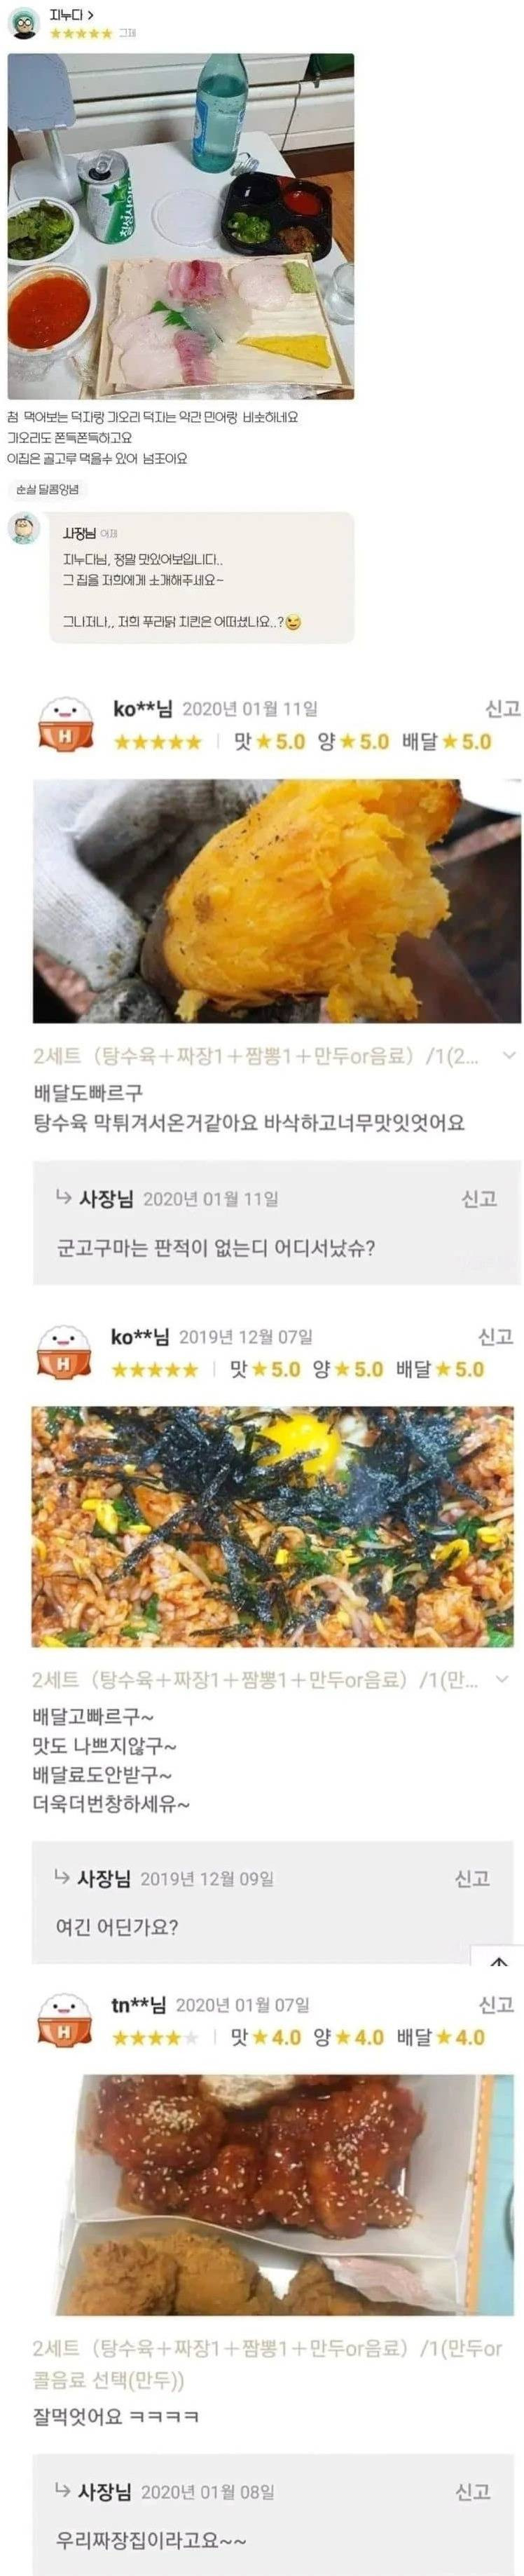Click the owner avatar in the reply bubble
This screenshot has height=2576, width=524.
(24, 528)
